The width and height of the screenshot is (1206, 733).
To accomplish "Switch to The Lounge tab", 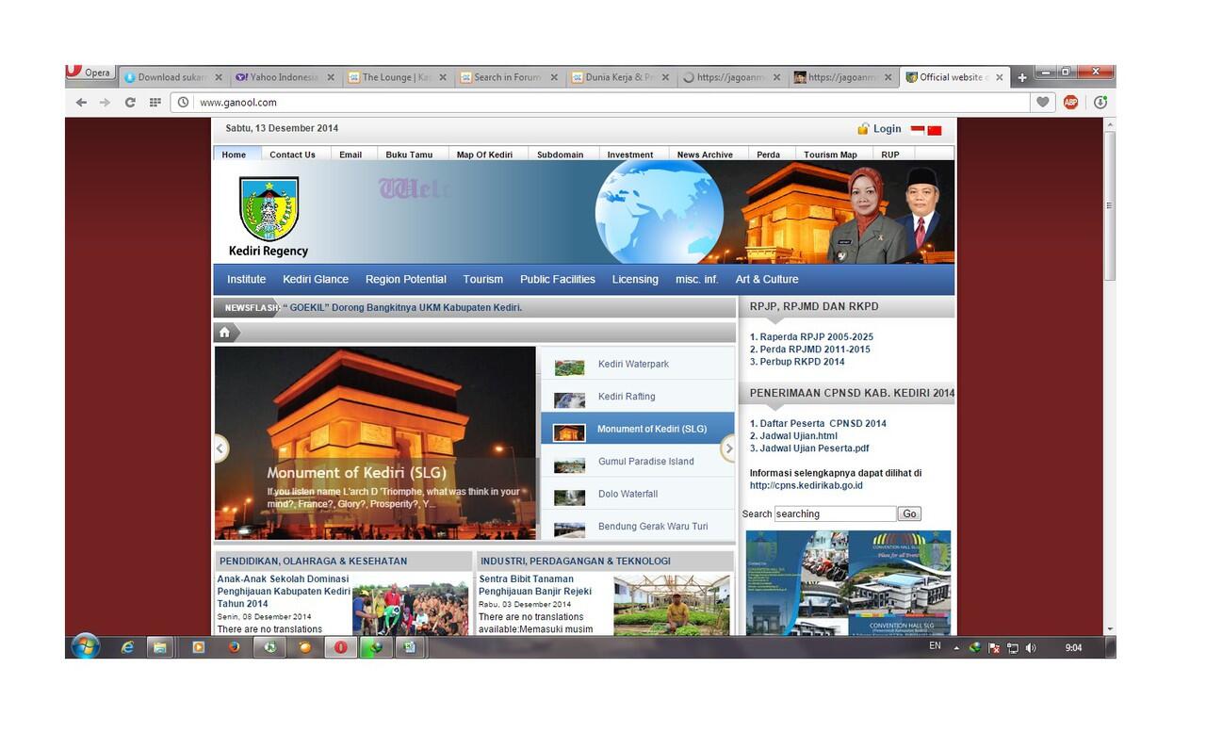I will point(396,77).
